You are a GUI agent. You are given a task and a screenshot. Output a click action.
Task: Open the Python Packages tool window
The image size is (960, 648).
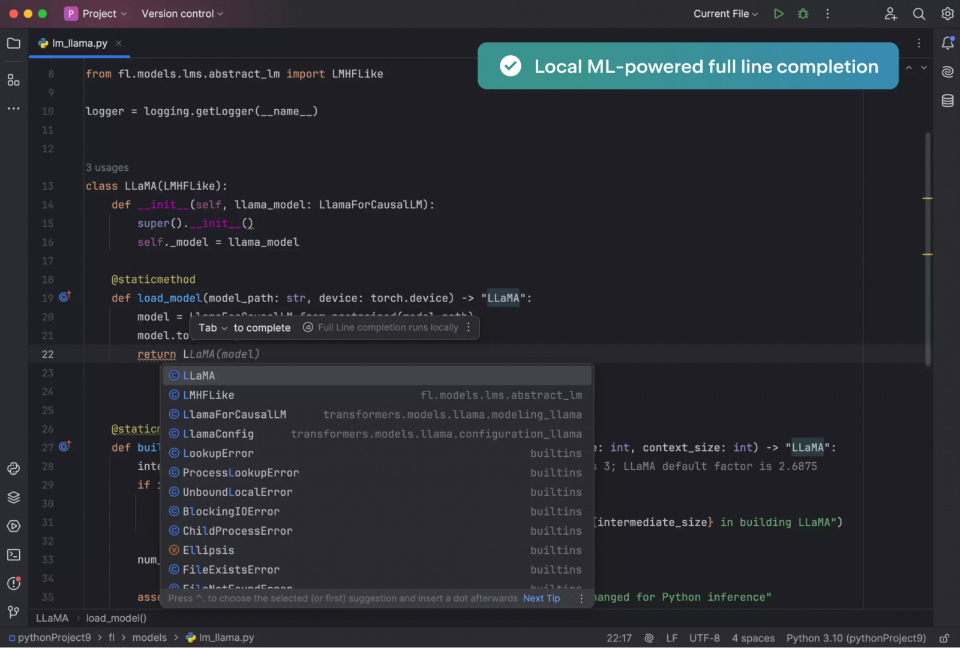[13, 497]
